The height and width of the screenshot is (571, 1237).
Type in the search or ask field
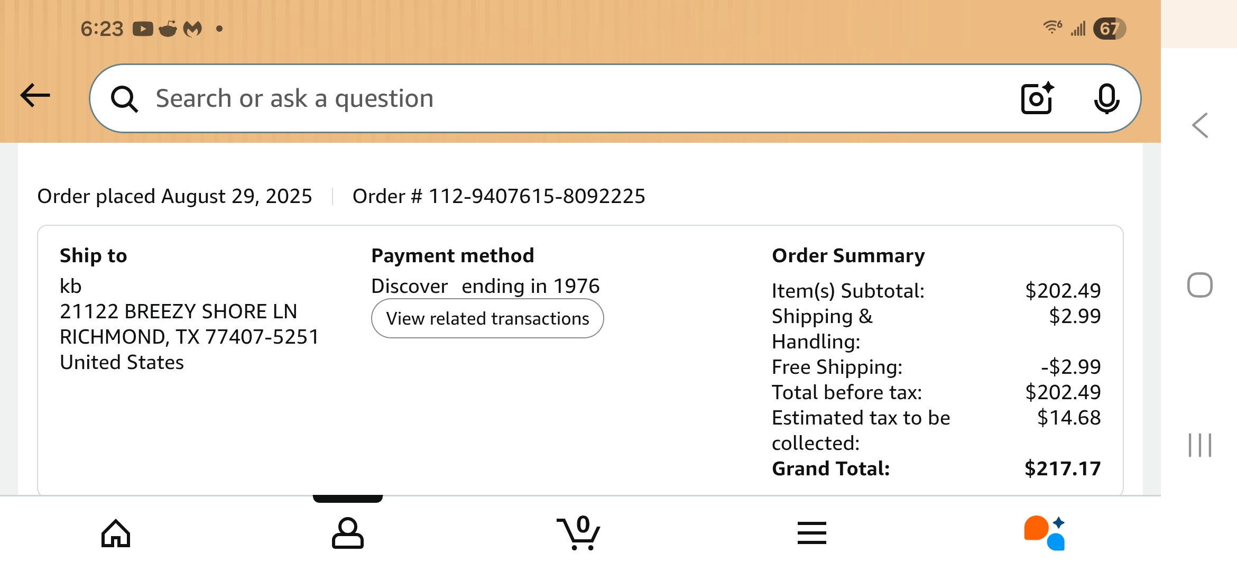(529, 98)
